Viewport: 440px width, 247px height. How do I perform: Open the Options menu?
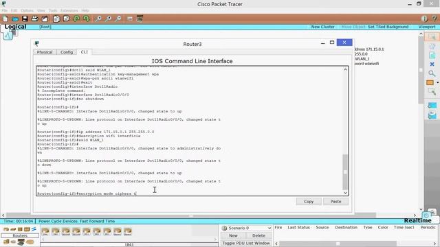(27, 10)
